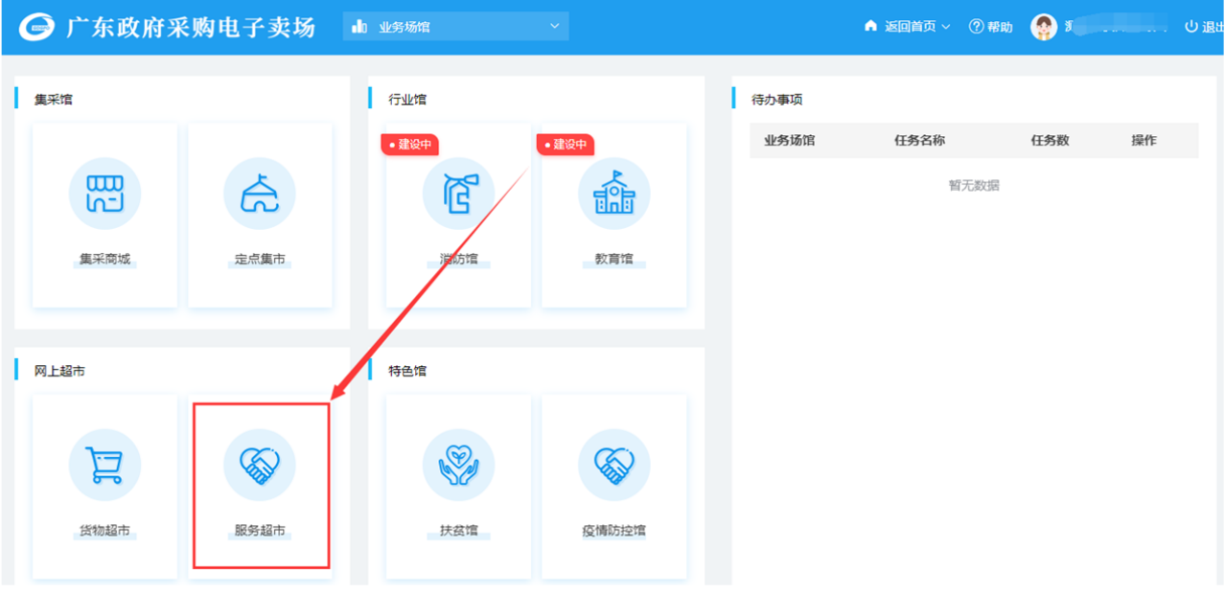Click the 操作 column header

point(1144,140)
